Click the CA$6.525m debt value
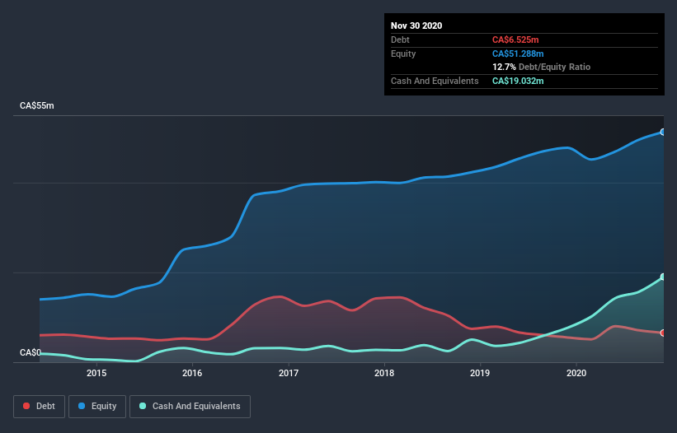The width and height of the screenshot is (677, 433). pyautogui.click(x=515, y=40)
